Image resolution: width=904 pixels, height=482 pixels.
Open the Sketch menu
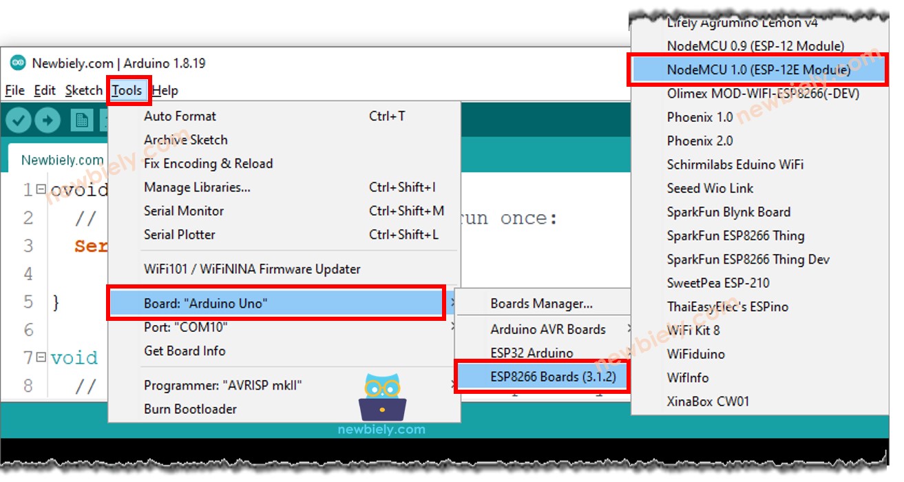tap(83, 90)
